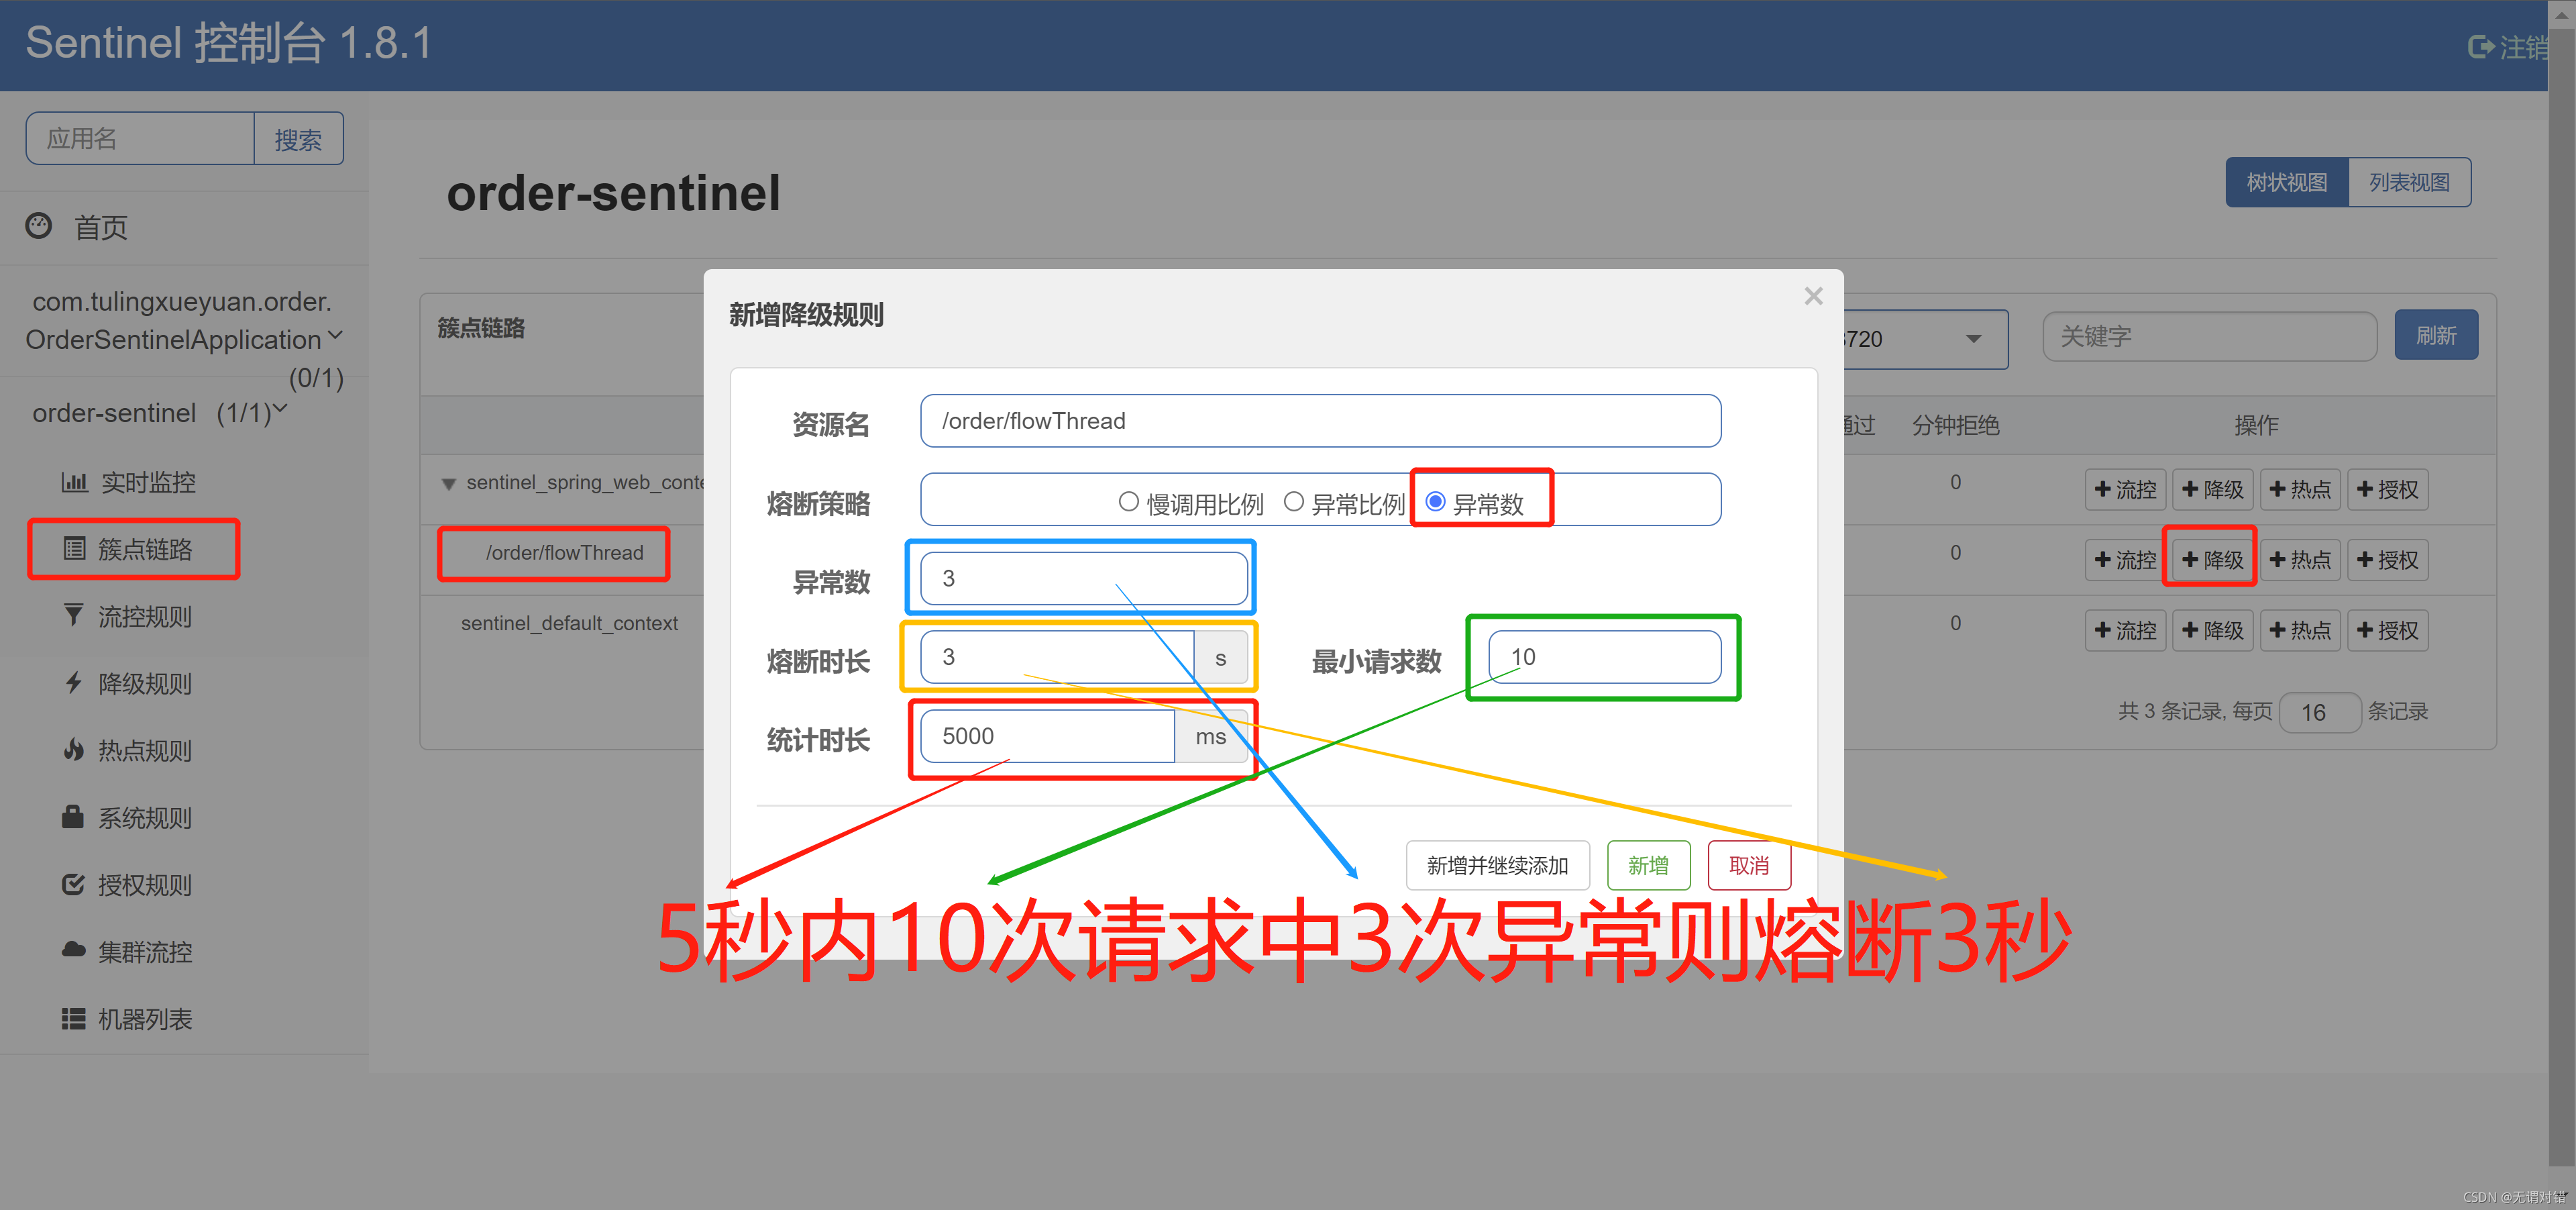2576x1210 pixels.
Task: Edit the records-per-page 16 field
Action: tap(2319, 712)
